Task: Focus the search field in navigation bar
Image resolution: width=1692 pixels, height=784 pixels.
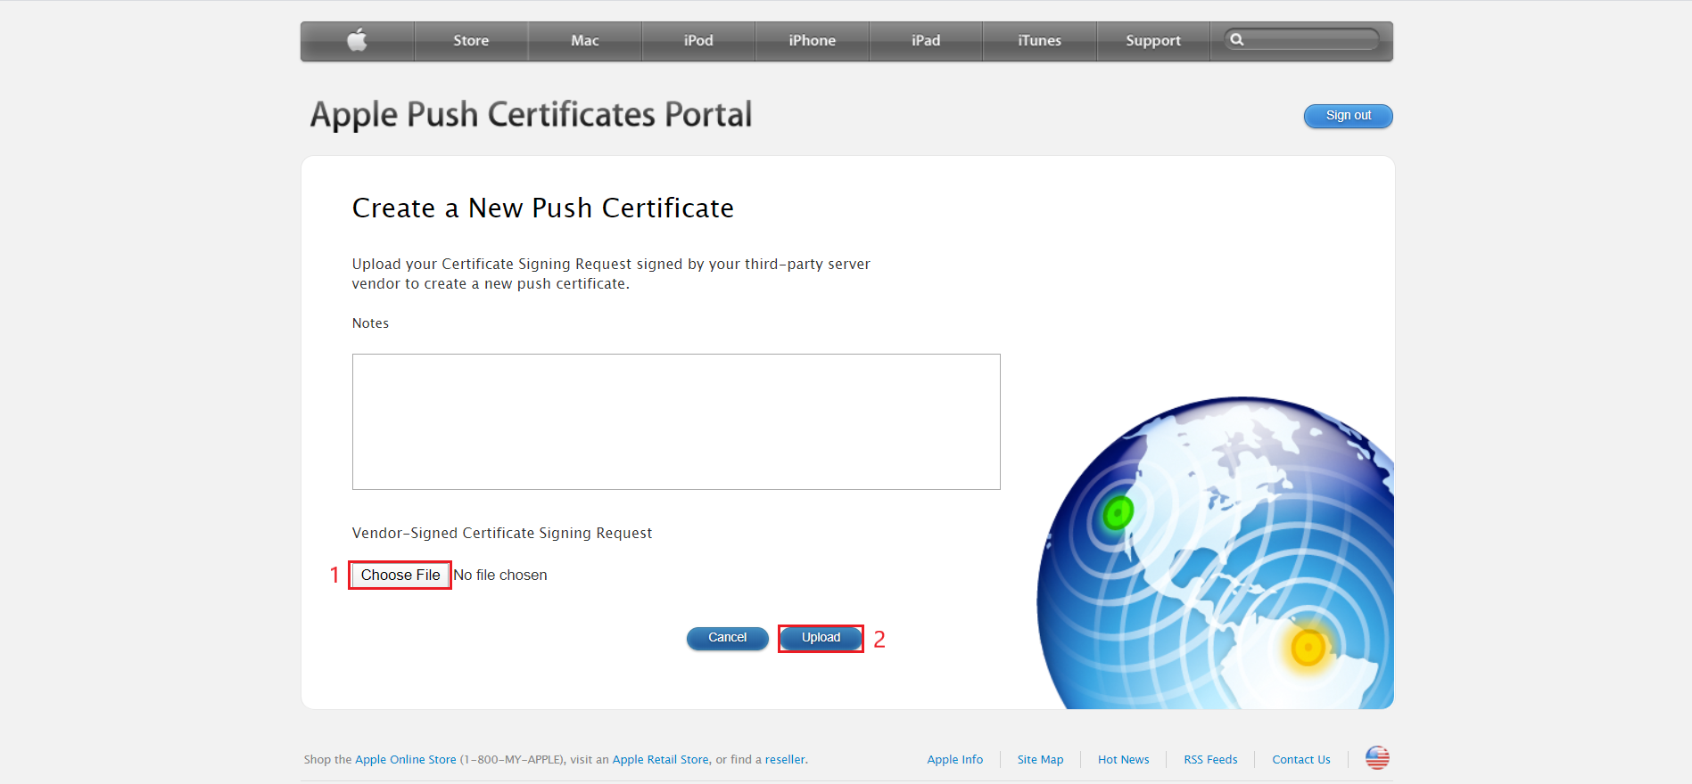Action: (1309, 40)
